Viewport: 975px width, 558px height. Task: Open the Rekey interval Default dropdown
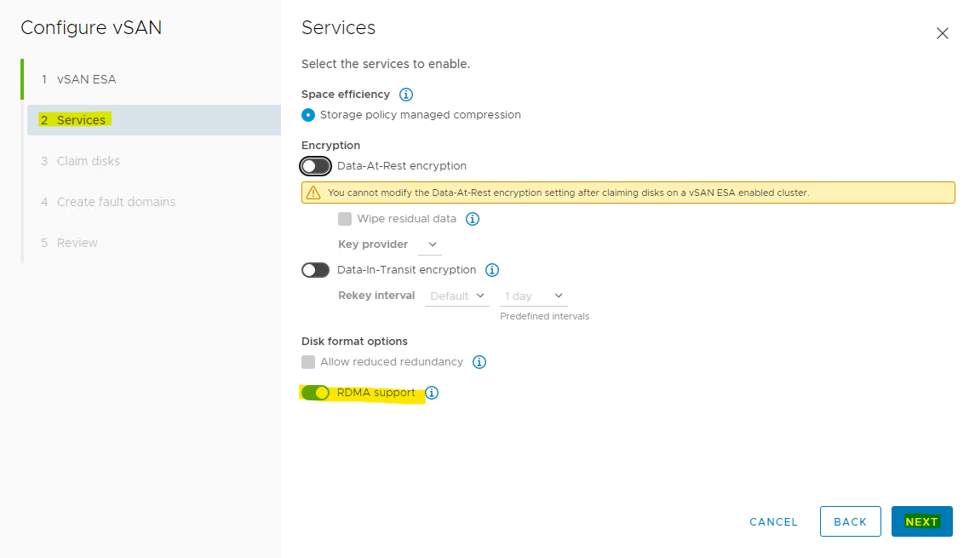coord(457,296)
